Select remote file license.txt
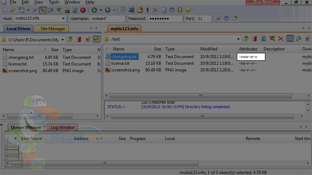Viewport: 312px width, 175px height. 120,63
